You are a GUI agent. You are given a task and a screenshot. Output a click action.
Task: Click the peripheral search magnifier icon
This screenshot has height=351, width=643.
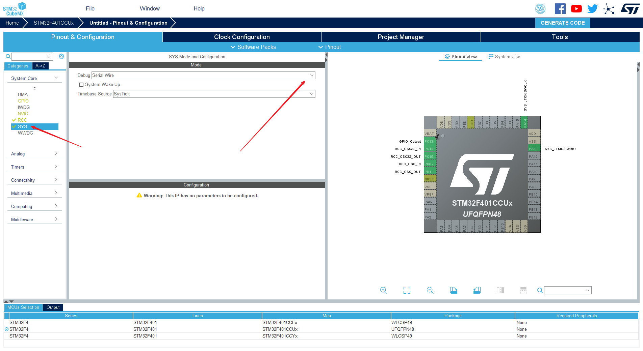(8, 56)
